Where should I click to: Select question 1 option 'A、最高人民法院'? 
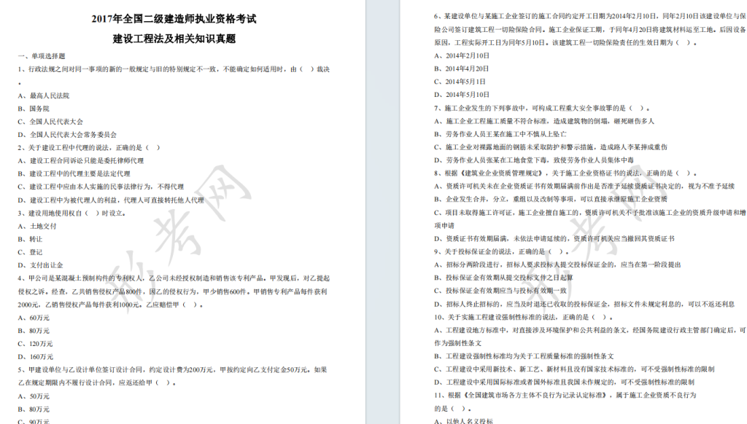pos(43,95)
